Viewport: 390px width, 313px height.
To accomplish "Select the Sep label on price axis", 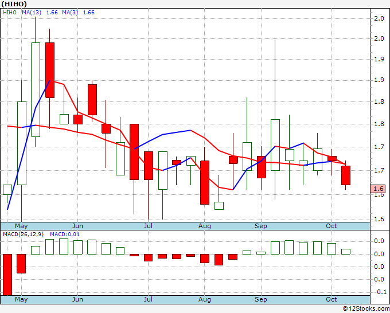I will [x=260, y=226].
